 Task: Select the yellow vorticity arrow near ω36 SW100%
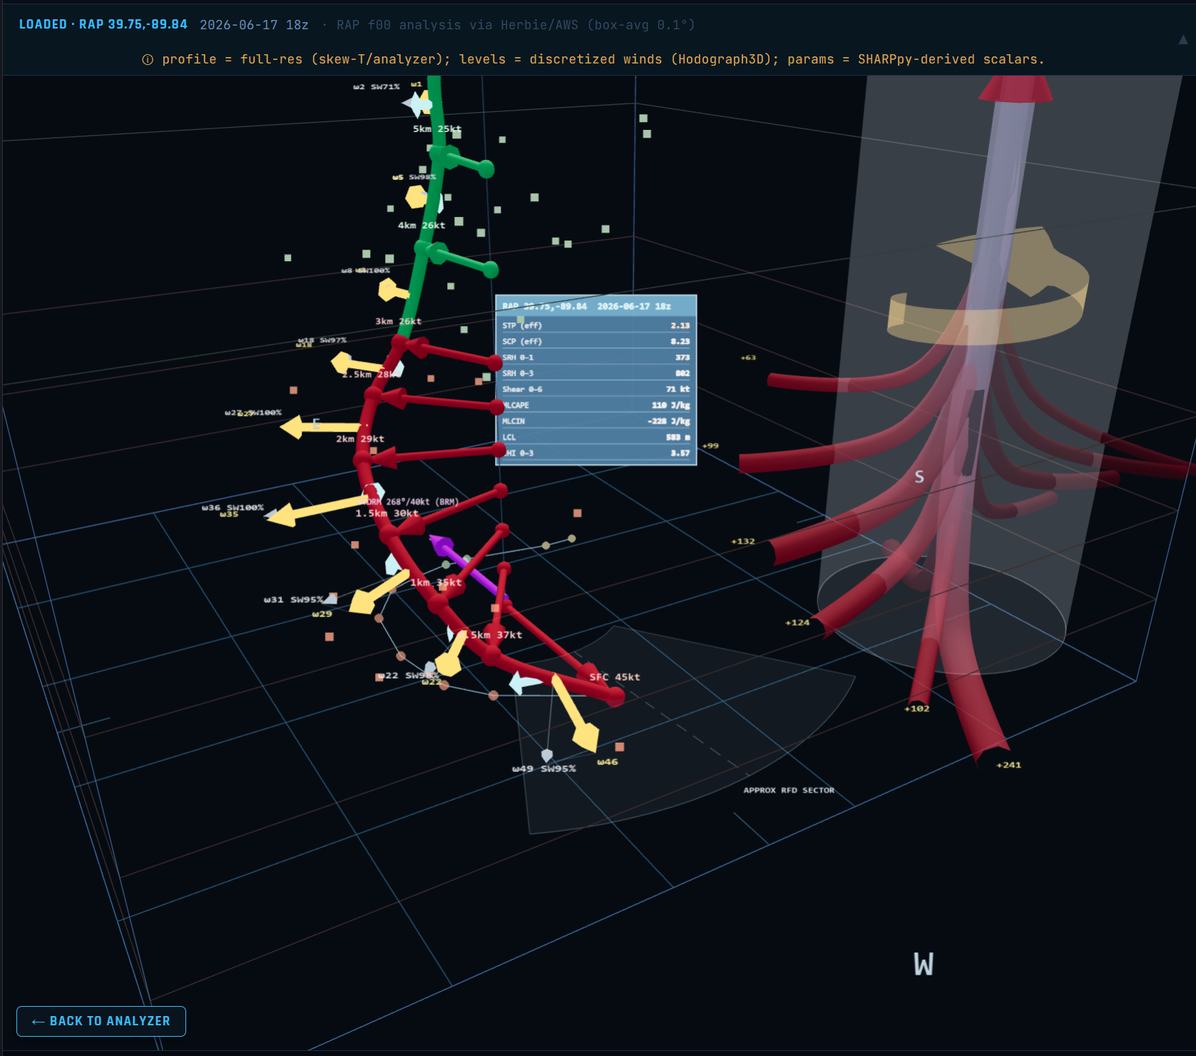point(318,509)
